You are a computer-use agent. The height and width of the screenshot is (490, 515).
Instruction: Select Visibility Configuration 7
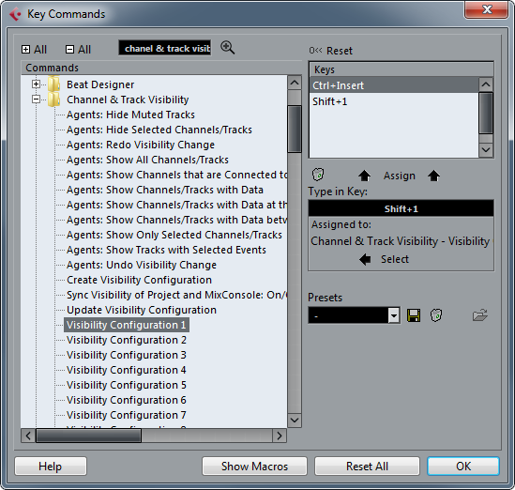(127, 416)
